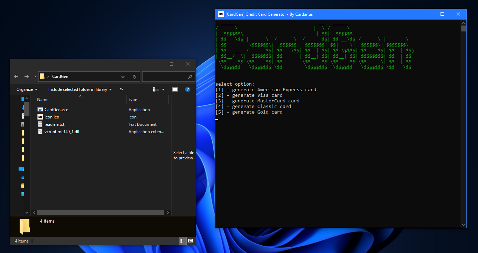Screen dimensions: 478x253
Task: Click the console window title text
Action: [x=269, y=14]
